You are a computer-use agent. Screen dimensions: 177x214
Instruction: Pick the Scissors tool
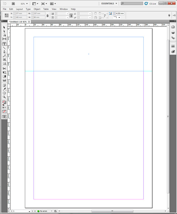(x=4, y=69)
